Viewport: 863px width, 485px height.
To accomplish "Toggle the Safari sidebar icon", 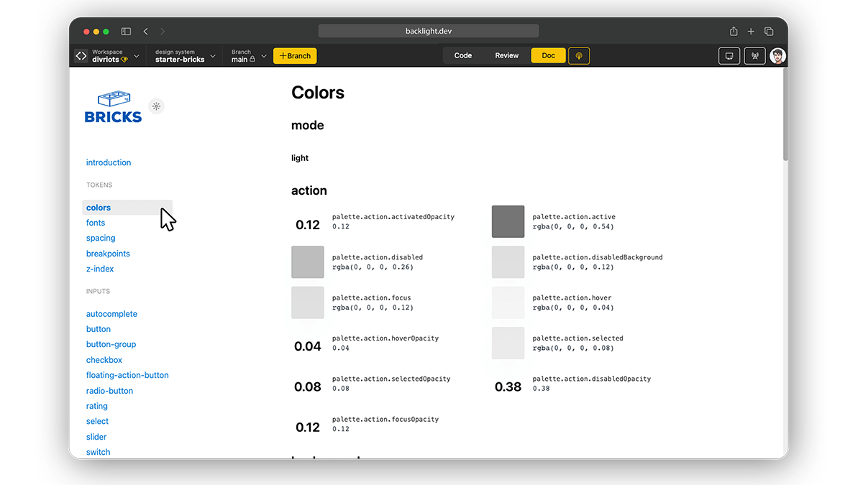I will point(126,32).
